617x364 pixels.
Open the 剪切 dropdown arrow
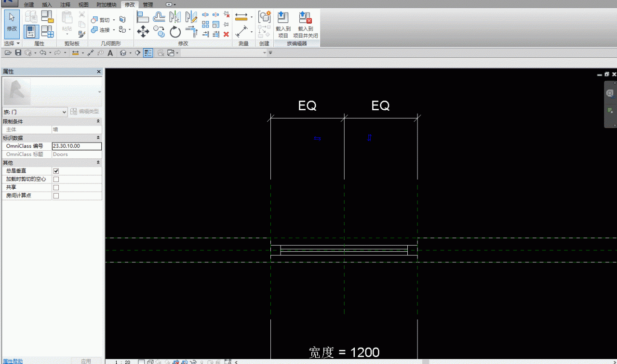tap(114, 20)
